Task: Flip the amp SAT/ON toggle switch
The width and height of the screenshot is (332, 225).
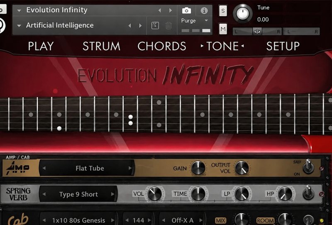Action: tap(308, 166)
